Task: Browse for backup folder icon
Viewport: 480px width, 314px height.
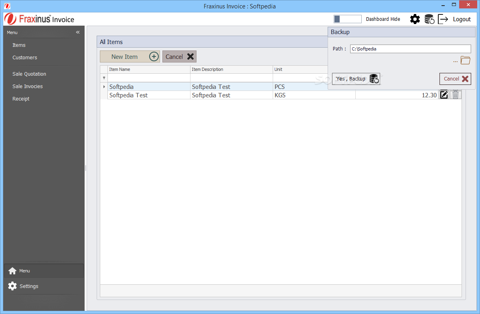Action: click(465, 60)
